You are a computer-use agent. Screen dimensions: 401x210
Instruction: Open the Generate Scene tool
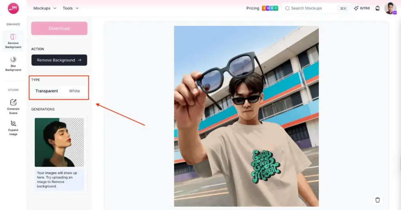coord(13,107)
